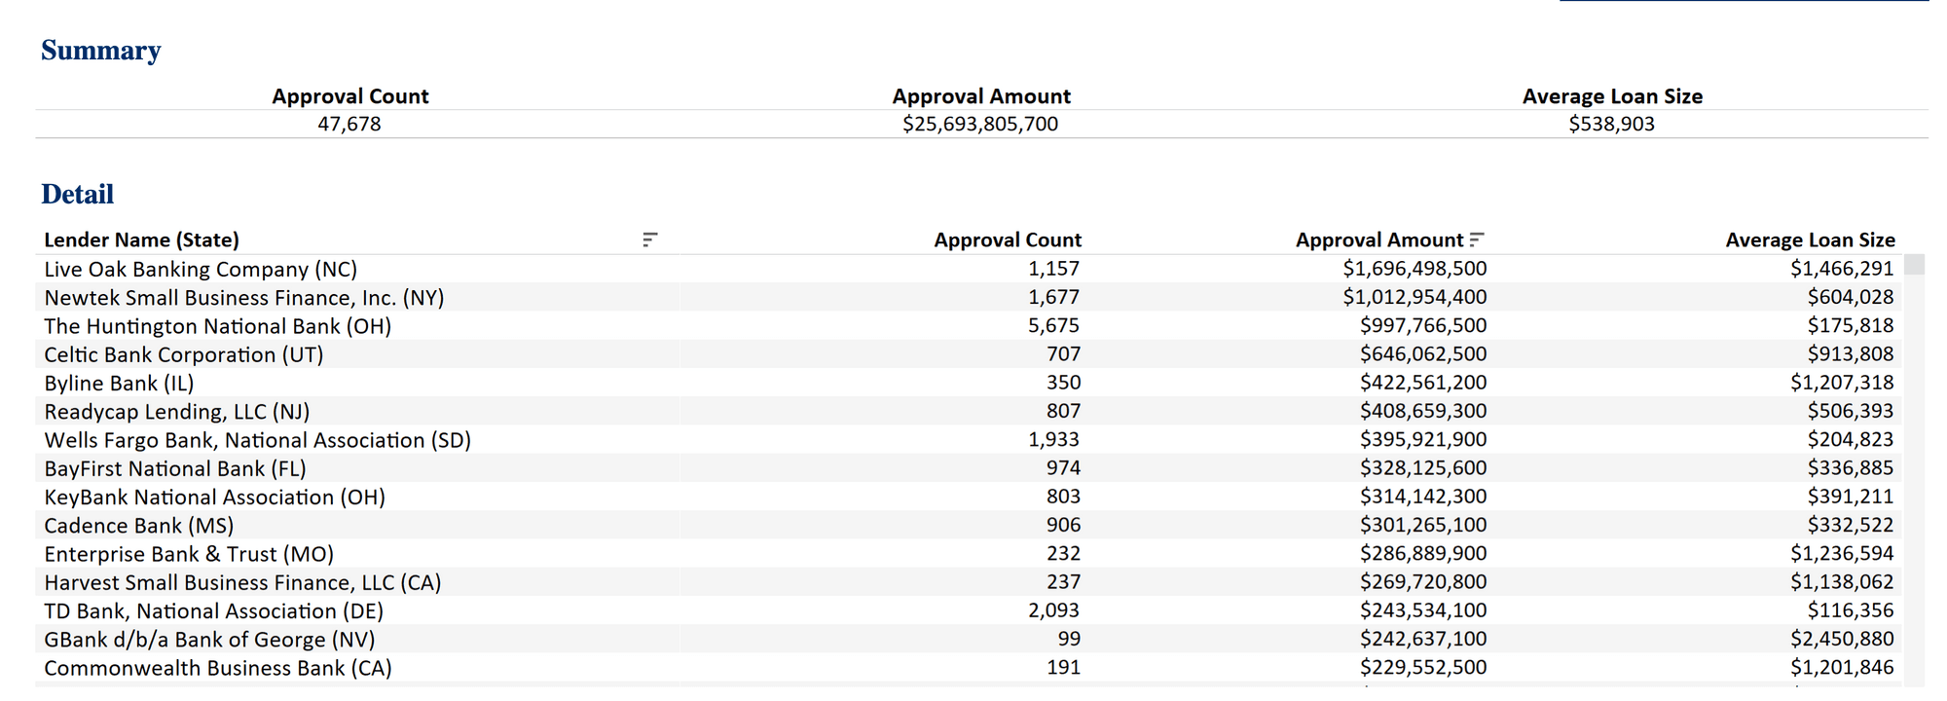The image size is (1947, 701).
Task: Click the vertical scrollbar thumb in Detail table
Action: [1914, 265]
